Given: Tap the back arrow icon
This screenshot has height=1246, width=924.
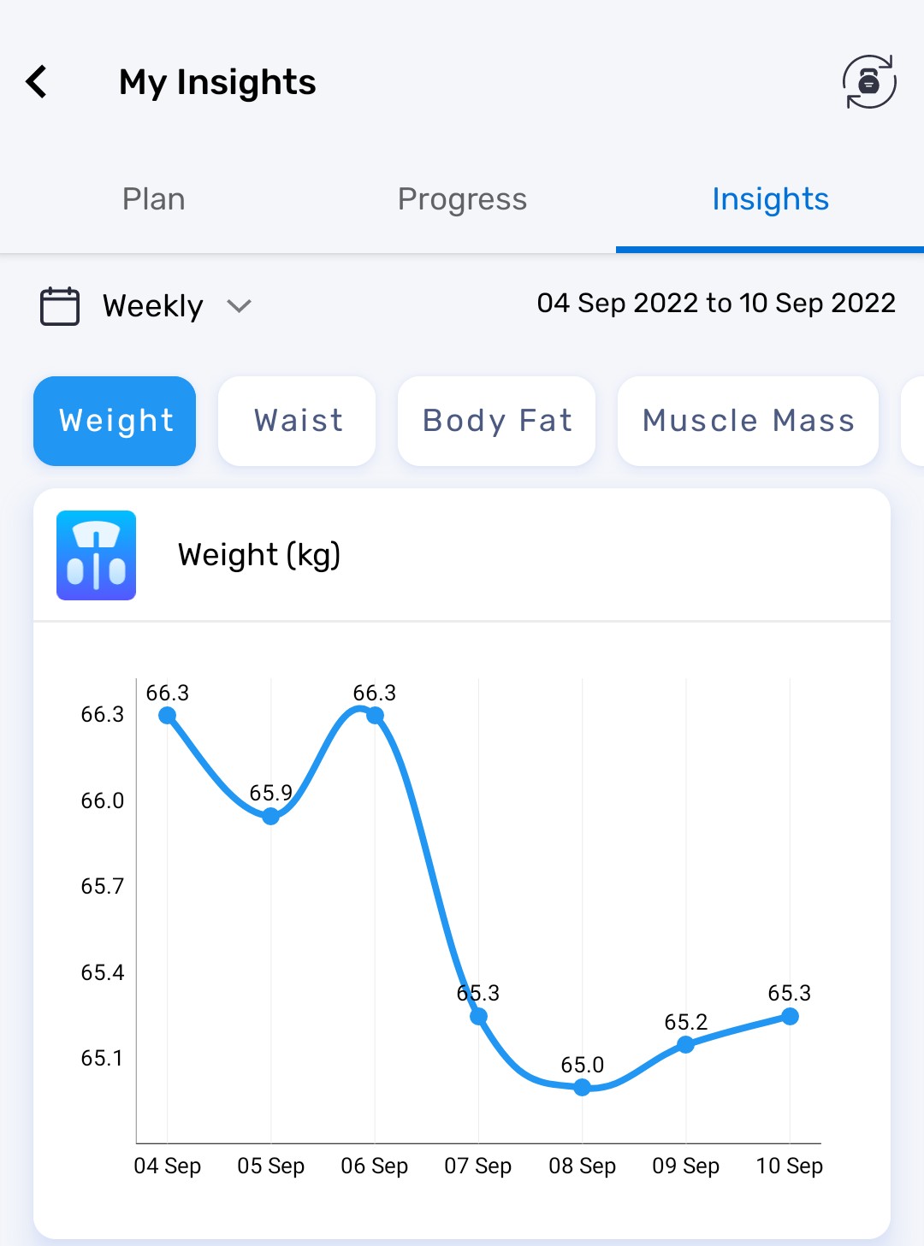Looking at the screenshot, I should 37,82.
